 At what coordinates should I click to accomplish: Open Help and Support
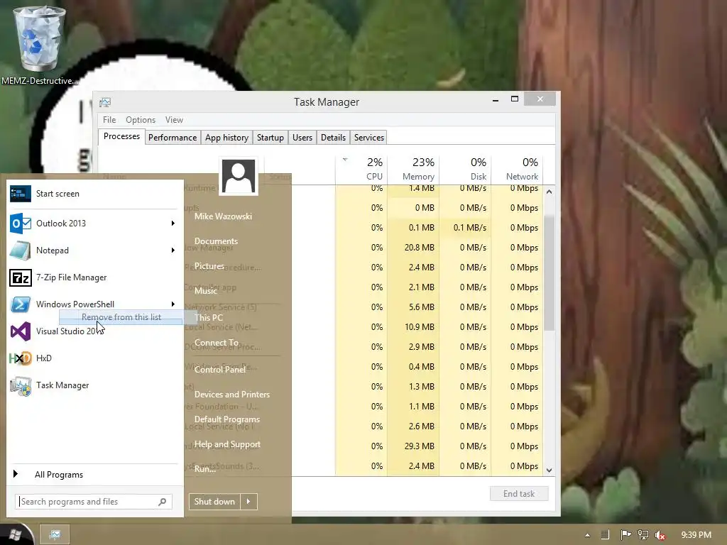[227, 444]
